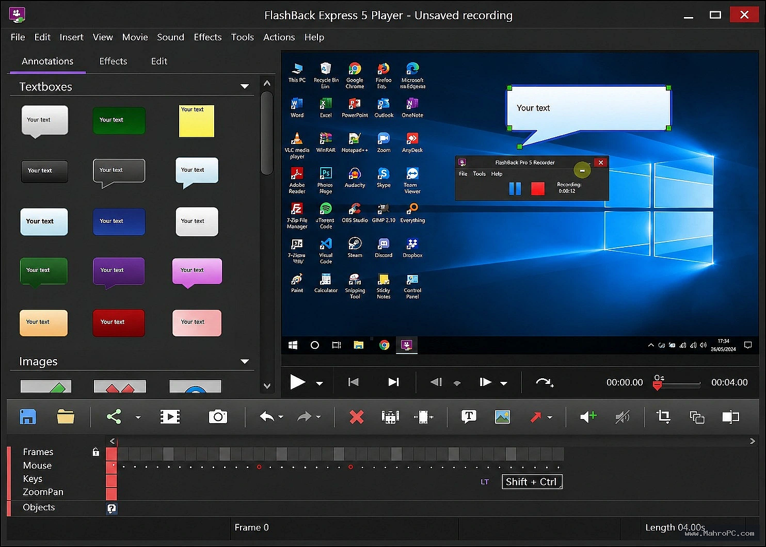Click the crop frames filmstrip icon

(x=390, y=416)
